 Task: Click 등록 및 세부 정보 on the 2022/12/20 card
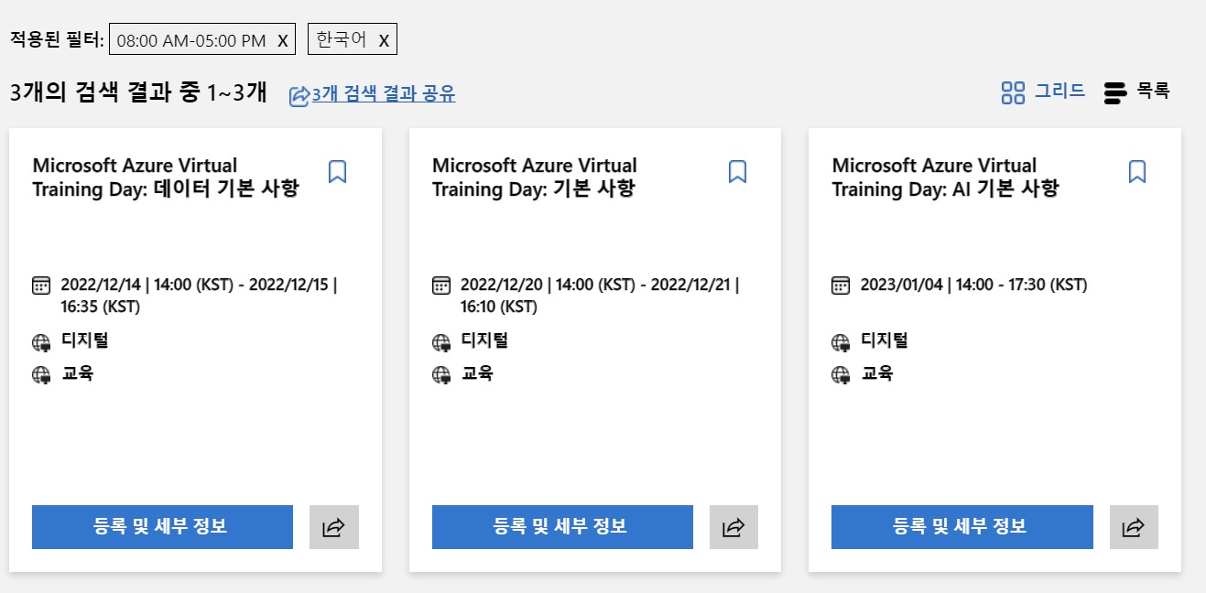[x=562, y=527]
